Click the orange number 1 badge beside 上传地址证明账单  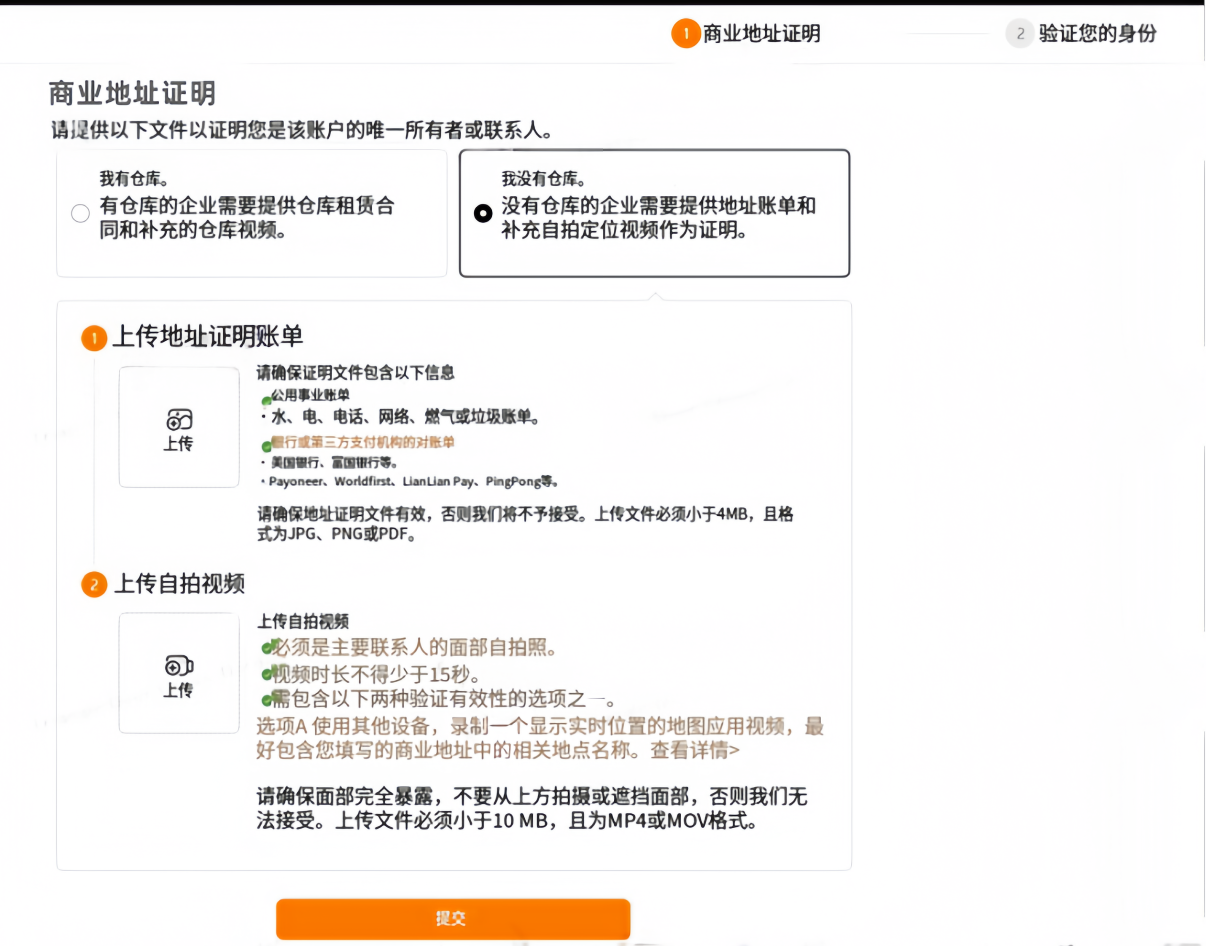pyautogui.click(x=94, y=338)
